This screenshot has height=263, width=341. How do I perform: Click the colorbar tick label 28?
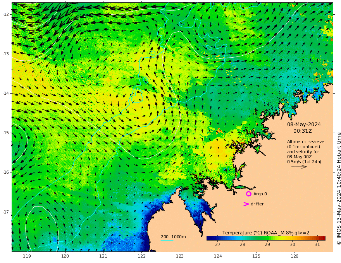243,244
